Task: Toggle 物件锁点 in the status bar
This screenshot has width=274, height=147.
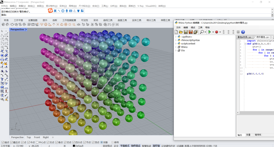Action: [135, 146]
